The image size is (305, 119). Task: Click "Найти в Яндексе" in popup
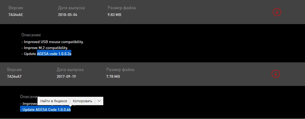[x=54, y=101]
